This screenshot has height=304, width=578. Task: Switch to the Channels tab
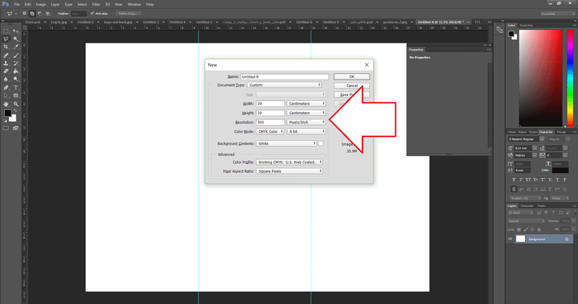click(527, 206)
